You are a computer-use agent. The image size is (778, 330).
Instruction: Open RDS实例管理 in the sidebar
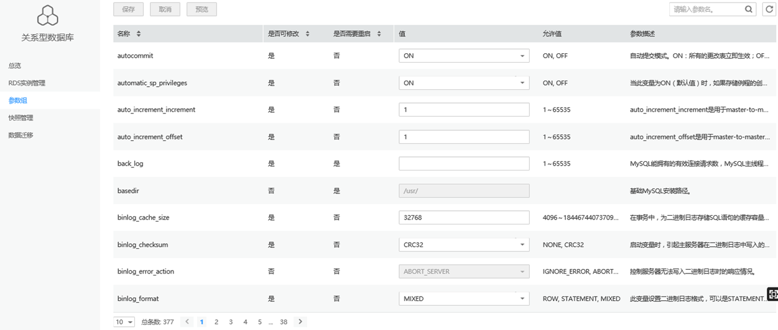[x=27, y=83]
